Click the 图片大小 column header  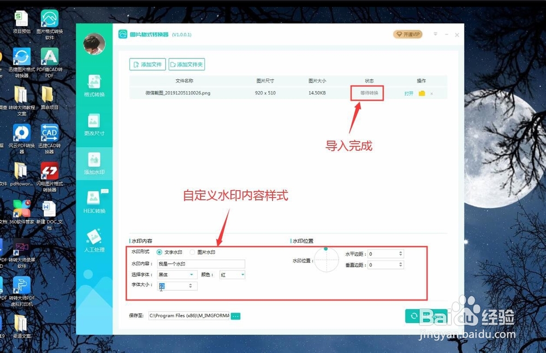click(x=317, y=81)
